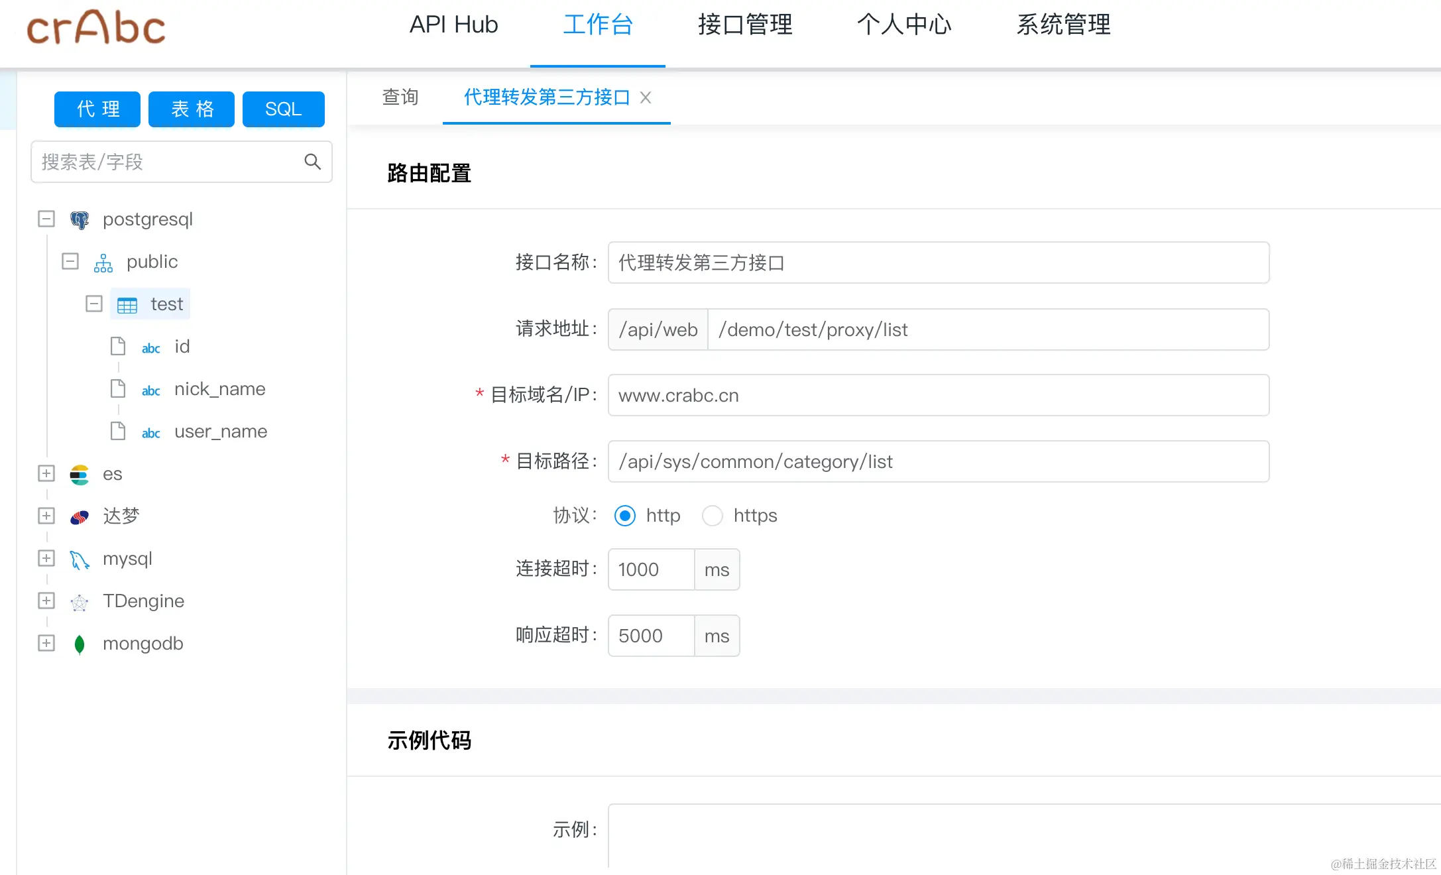This screenshot has width=1441, height=875.
Task: Select the http protocol radio button
Action: point(625,516)
